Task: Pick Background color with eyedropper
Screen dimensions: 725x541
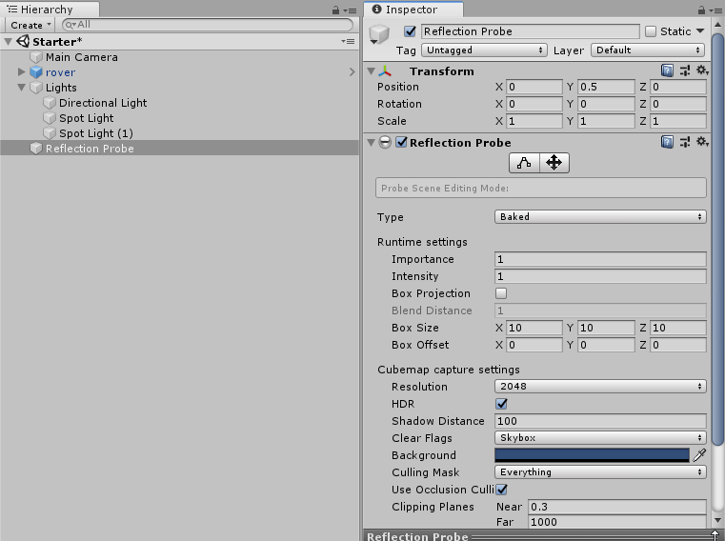Action: 699,455
